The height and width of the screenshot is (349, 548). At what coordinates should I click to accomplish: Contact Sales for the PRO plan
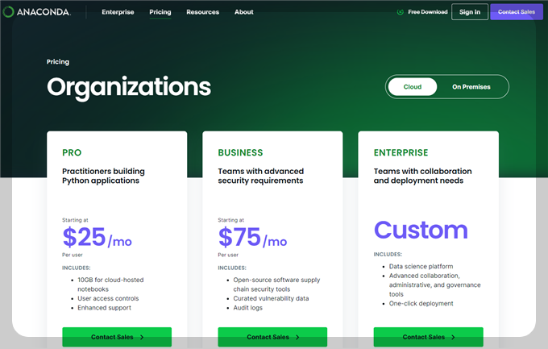(117, 337)
